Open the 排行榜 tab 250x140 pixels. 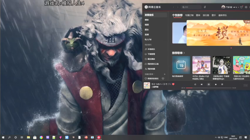tap(206, 15)
